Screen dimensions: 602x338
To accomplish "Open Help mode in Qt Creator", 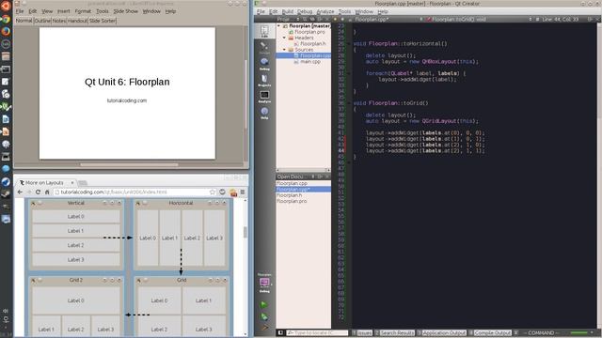I will [x=264, y=113].
